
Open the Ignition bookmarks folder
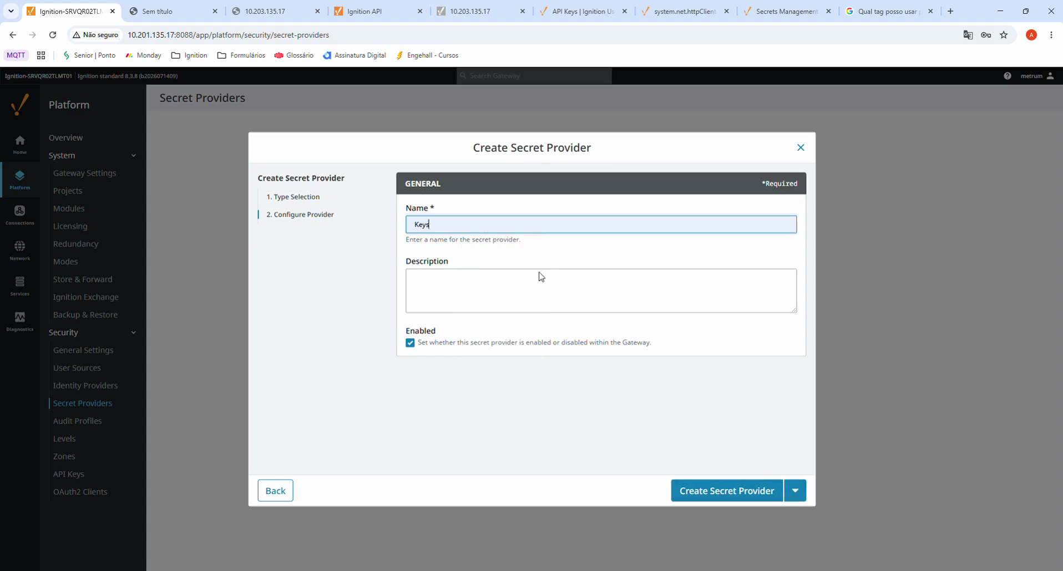click(x=189, y=55)
